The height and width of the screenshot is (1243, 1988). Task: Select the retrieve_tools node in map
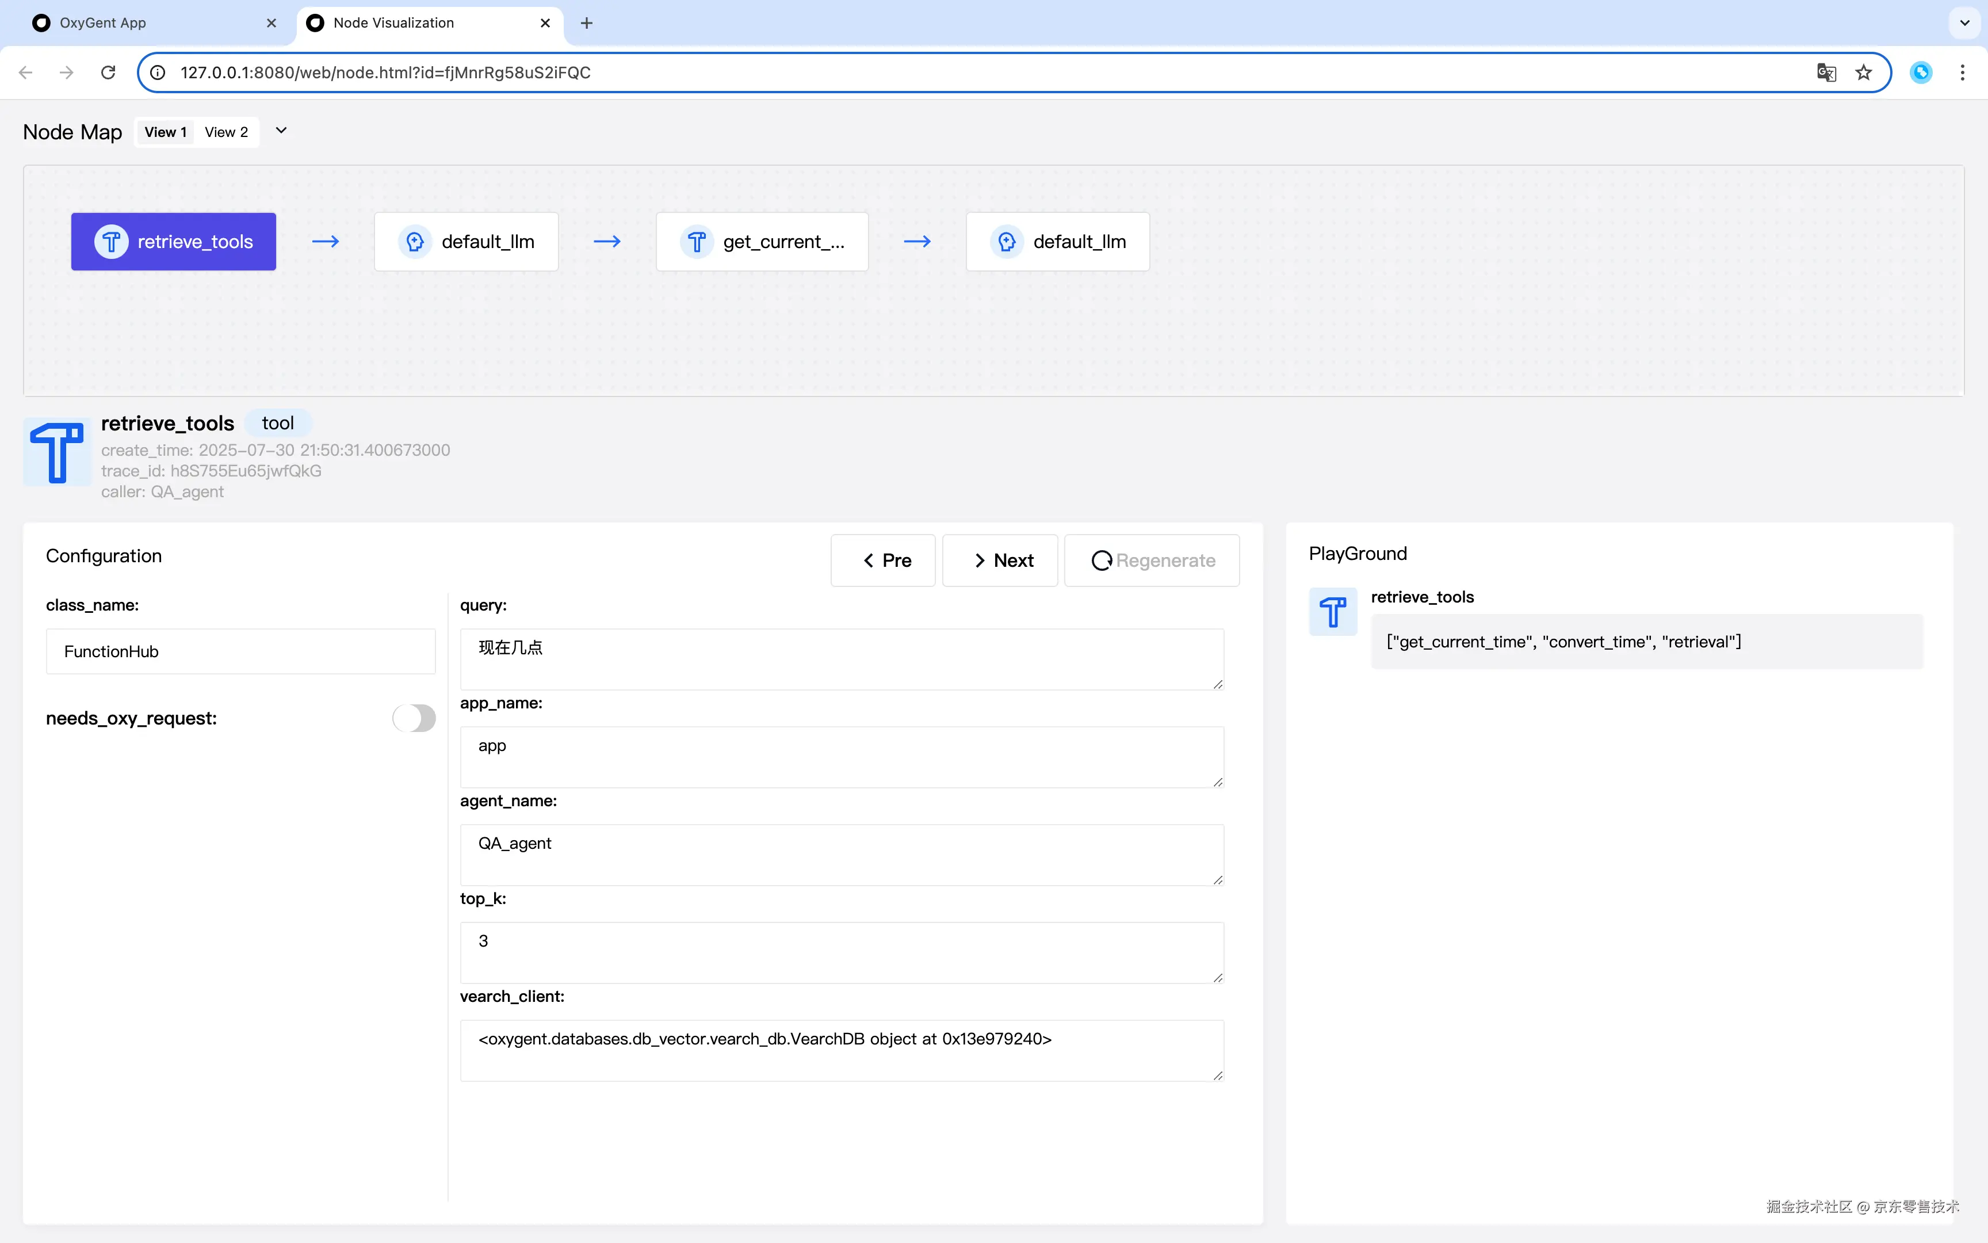click(173, 242)
